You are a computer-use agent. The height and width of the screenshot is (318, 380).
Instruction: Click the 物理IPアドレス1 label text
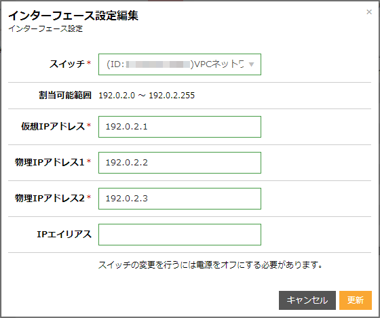point(50,162)
